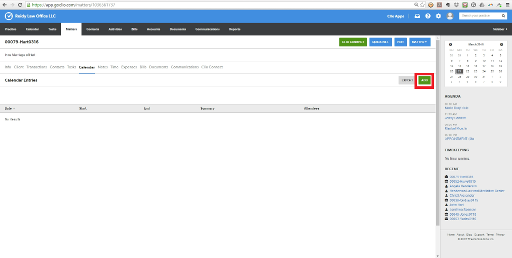Image resolution: width=512 pixels, height=258 pixels.
Task: Switch to matter Clio Connect sub-tab
Action: [x=212, y=67]
